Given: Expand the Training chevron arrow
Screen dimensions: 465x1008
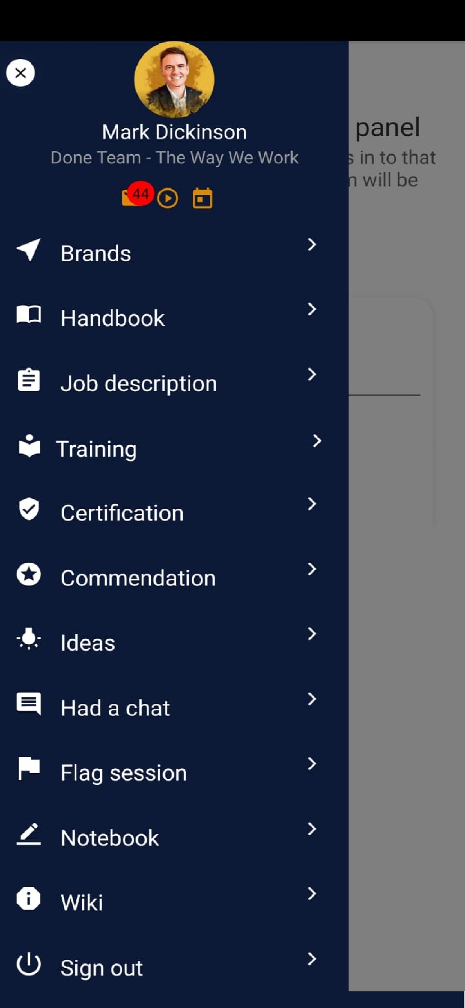Looking at the screenshot, I should coord(316,441).
